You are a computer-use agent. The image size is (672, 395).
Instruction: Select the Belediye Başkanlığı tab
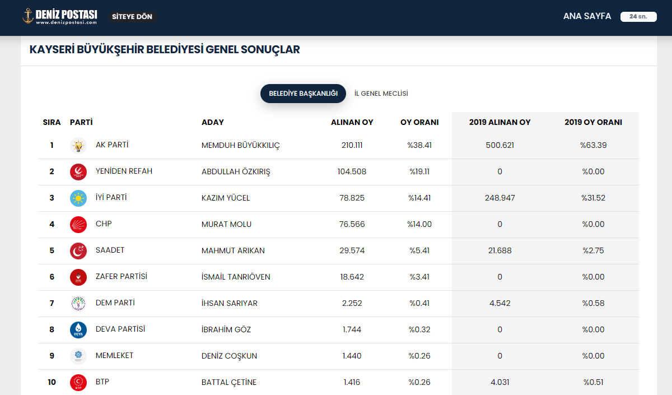coord(303,94)
